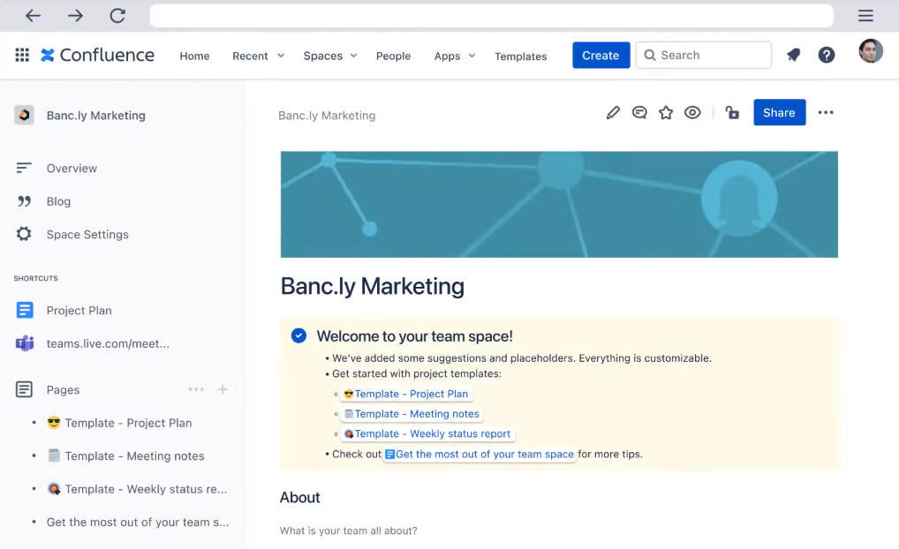
Task: Open the Project Plan shortcut text
Action: click(x=79, y=310)
